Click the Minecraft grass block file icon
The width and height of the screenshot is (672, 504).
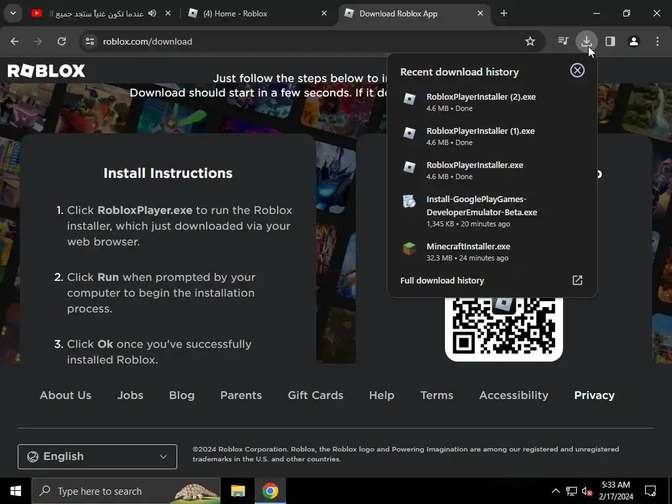[409, 248]
